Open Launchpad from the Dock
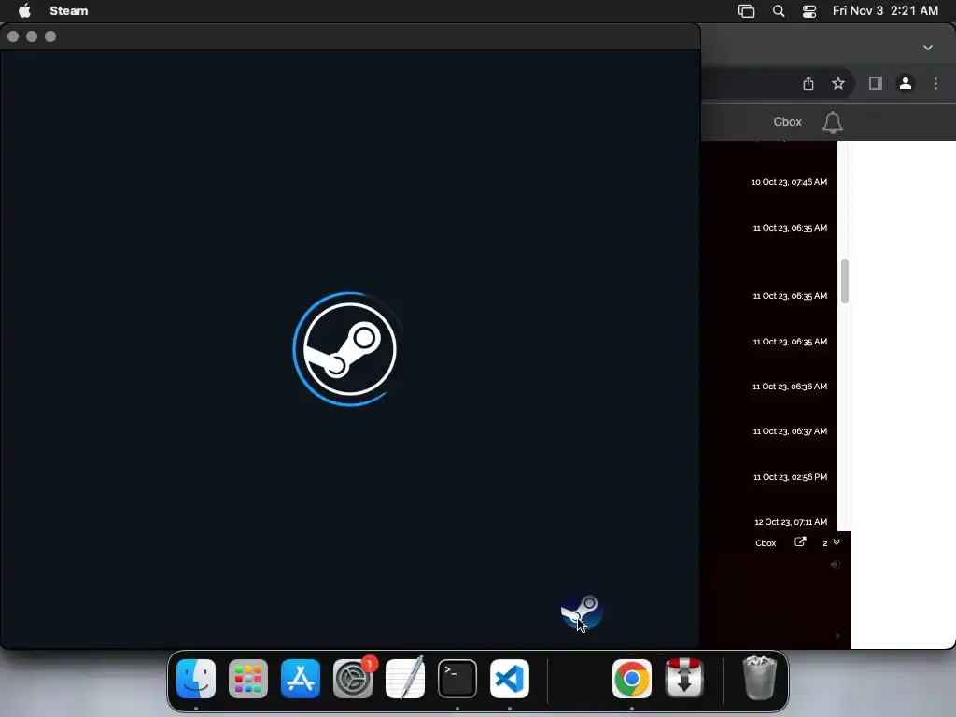The width and height of the screenshot is (956, 717). 248,679
